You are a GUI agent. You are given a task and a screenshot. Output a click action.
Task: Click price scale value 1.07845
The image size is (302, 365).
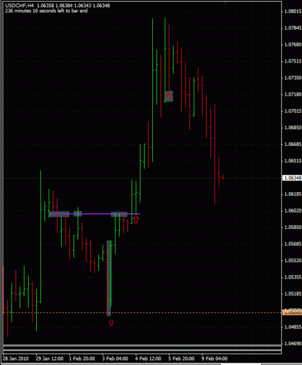[293, 28]
